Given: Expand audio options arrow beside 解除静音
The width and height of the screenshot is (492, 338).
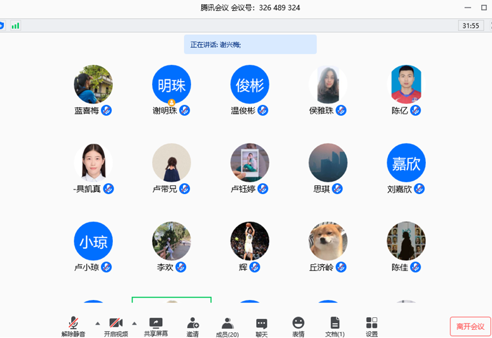Looking at the screenshot, I should tap(97, 323).
